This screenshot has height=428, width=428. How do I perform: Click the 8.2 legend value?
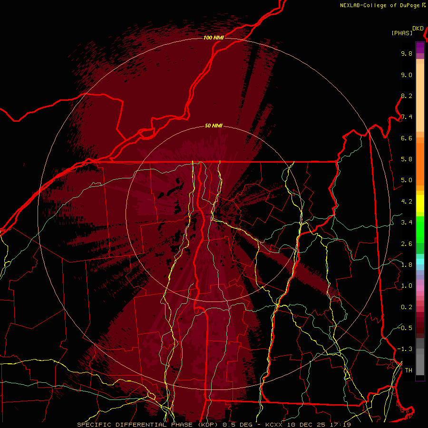click(407, 96)
